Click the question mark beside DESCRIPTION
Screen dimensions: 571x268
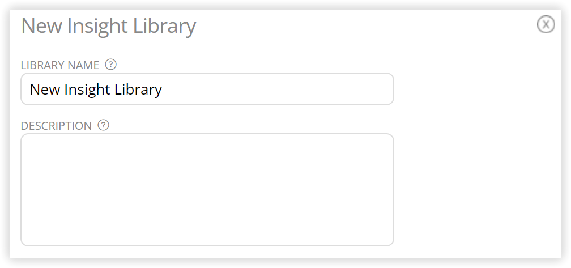point(104,125)
